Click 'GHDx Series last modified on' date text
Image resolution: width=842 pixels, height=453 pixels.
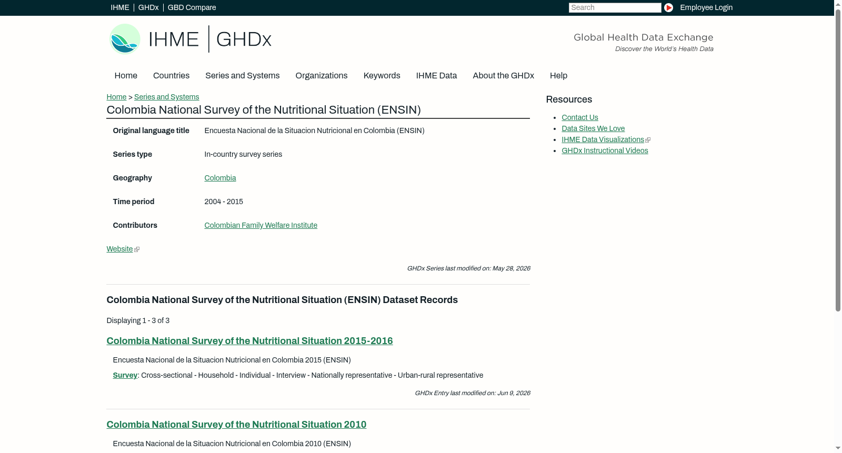468,268
